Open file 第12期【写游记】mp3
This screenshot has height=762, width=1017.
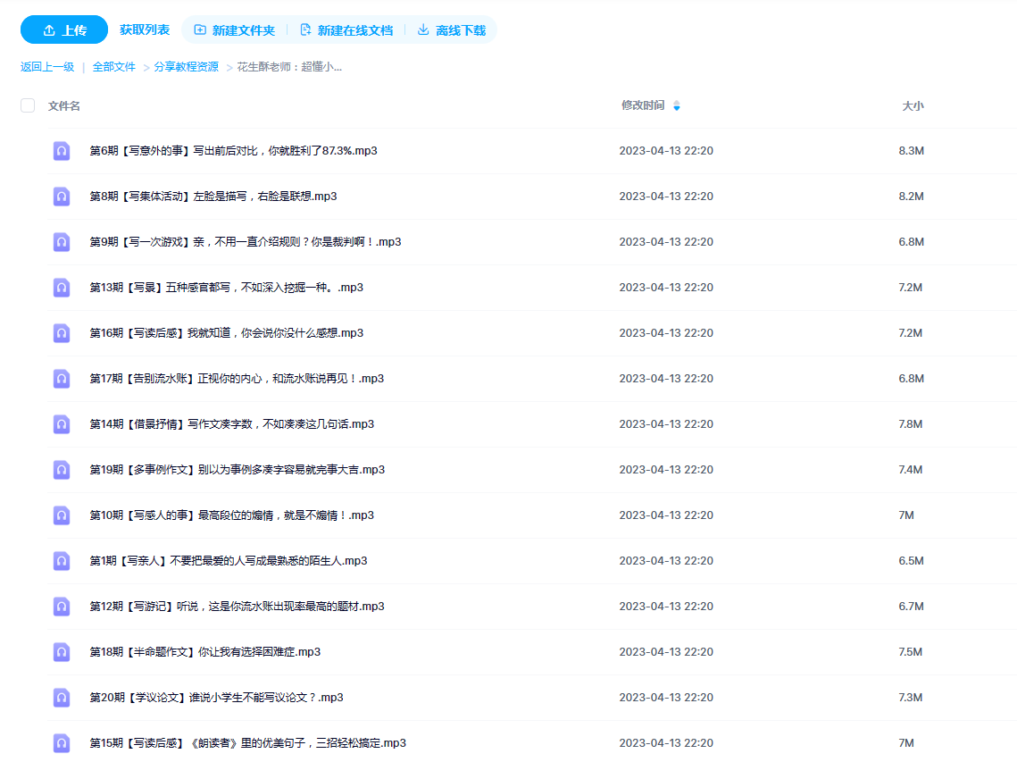[237, 607]
